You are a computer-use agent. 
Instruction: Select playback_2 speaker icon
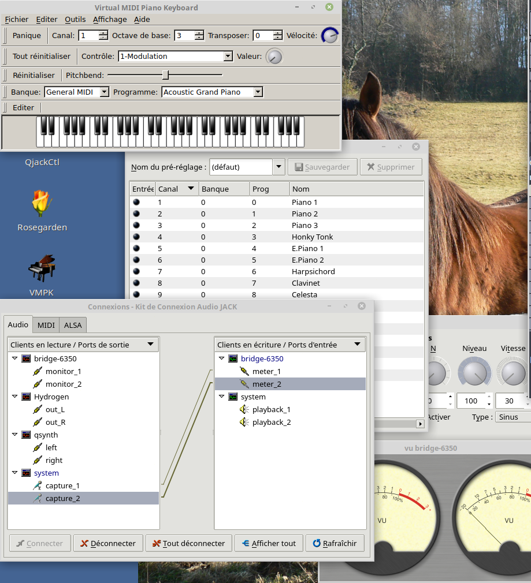coord(244,422)
